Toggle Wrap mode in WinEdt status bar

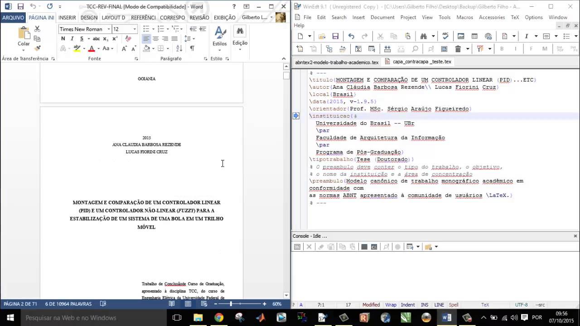[391, 305]
